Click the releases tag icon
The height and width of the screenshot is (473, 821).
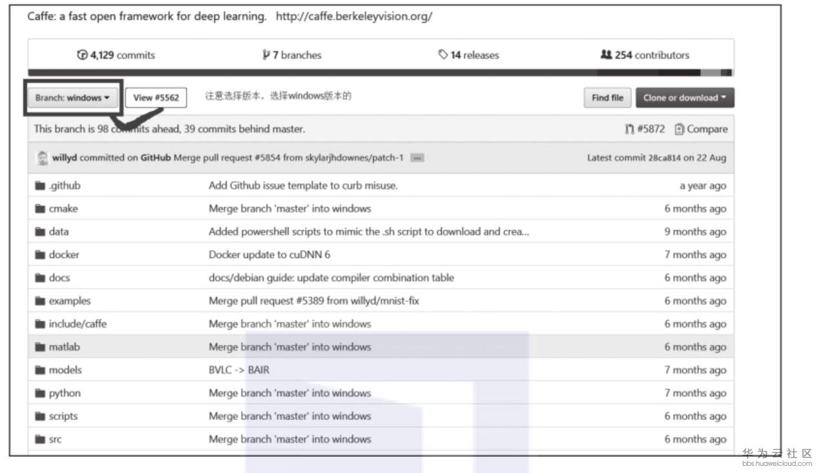[x=443, y=55]
